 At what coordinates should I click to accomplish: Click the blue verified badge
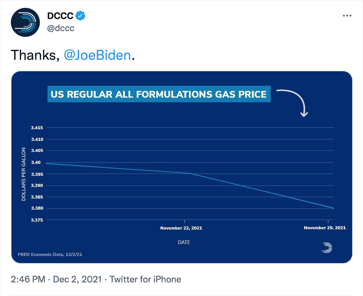[x=80, y=16]
